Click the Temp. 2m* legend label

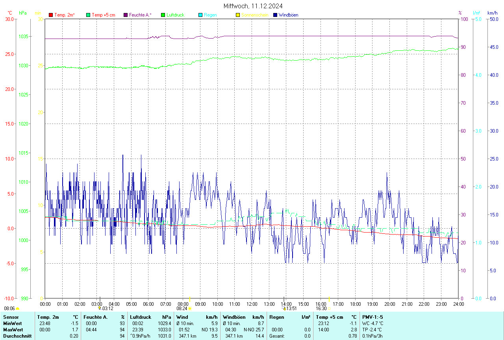coord(65,15)
